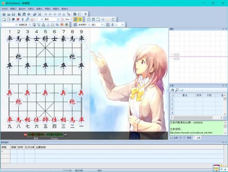Open the small number '1' dropdown in second toolbar
This screenshot has width=228, height=172.
(42, 19)
